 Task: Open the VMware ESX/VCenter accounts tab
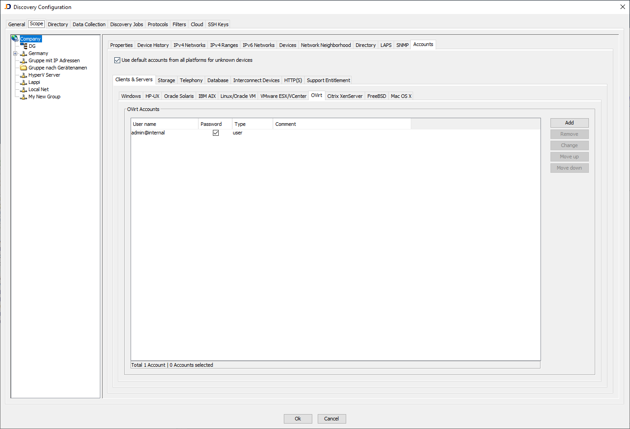click(x=283, y=96)
